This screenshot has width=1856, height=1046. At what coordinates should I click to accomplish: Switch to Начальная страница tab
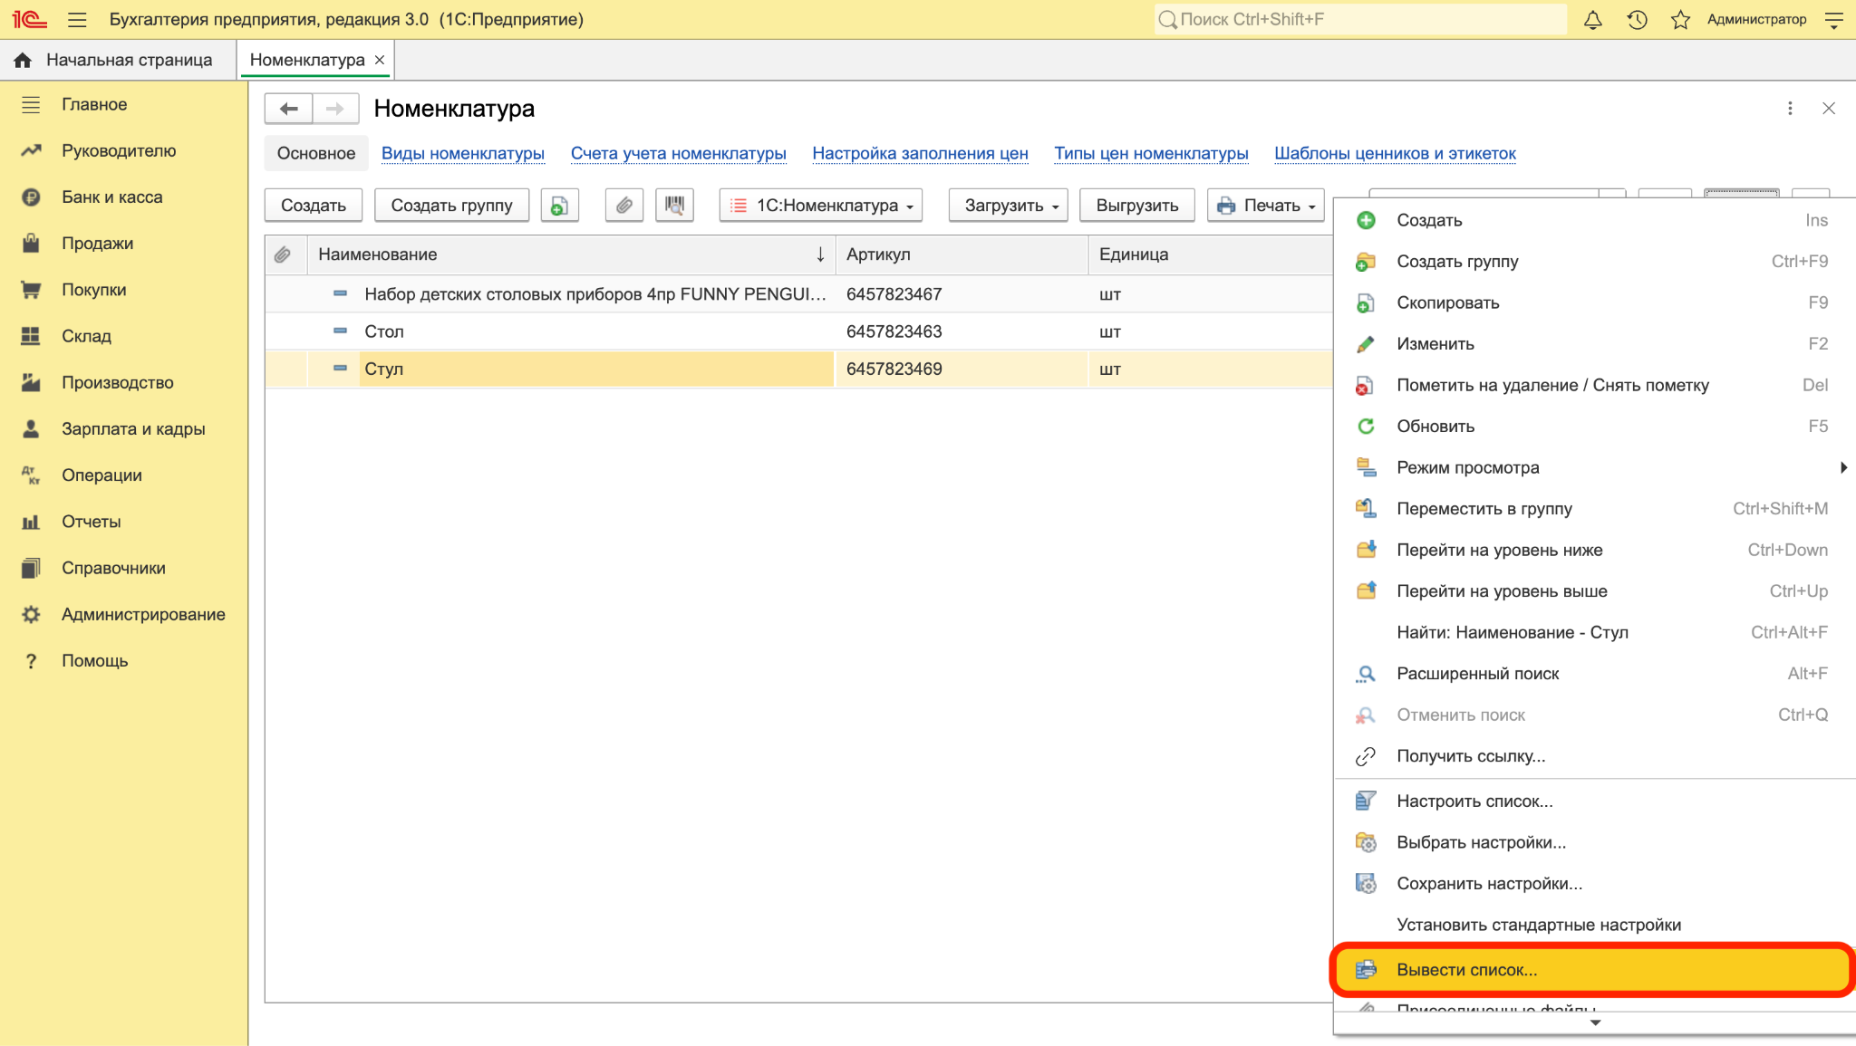[x=117, y=60]
